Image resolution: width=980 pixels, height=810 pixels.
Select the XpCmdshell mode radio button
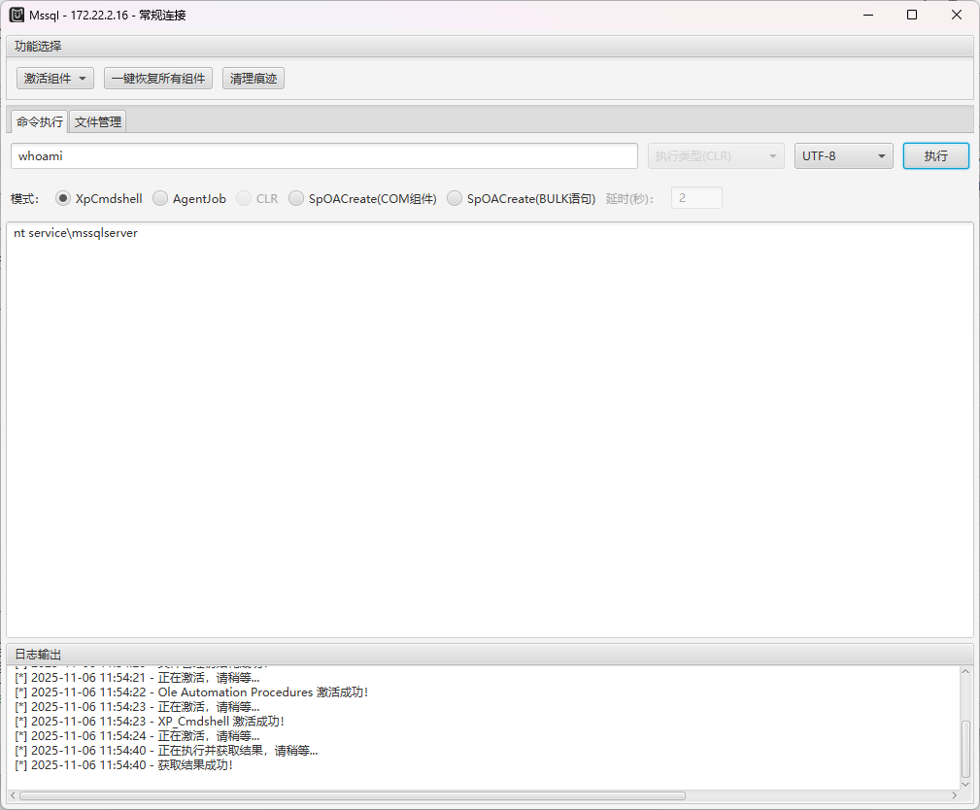(x=64, y=198)
